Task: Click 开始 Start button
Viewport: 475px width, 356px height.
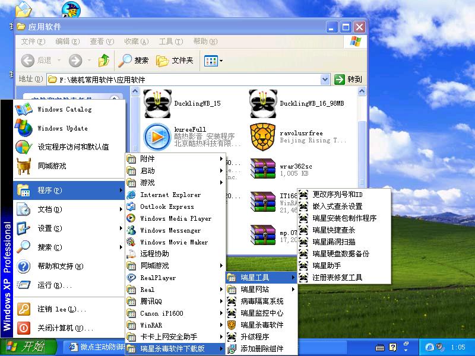Action: tap(28, 347)
